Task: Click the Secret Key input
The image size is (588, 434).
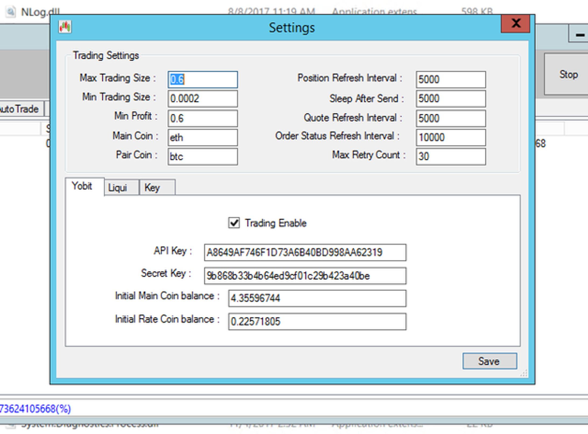Action: click(305, 276)
